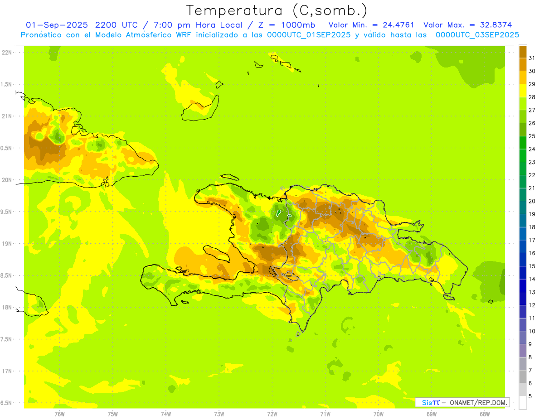Click the "21N" latitude label
Viewport: 544px width, 420px height.
(8, 116)
